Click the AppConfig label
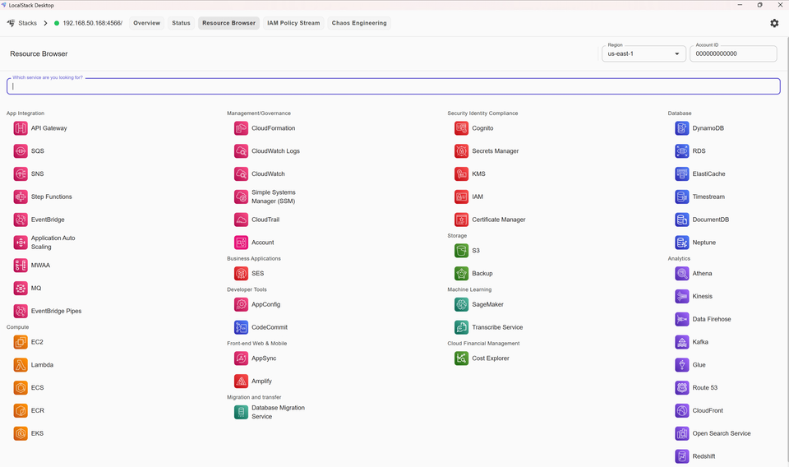This screenshot has height=467, width=789. tap(265, 304)
